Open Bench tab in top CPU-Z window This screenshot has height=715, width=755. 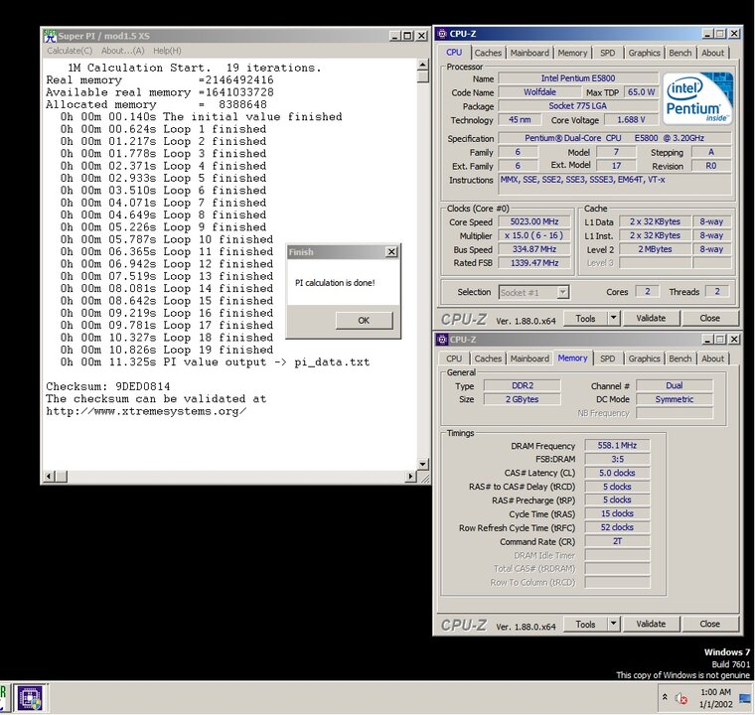pos(679,53)
